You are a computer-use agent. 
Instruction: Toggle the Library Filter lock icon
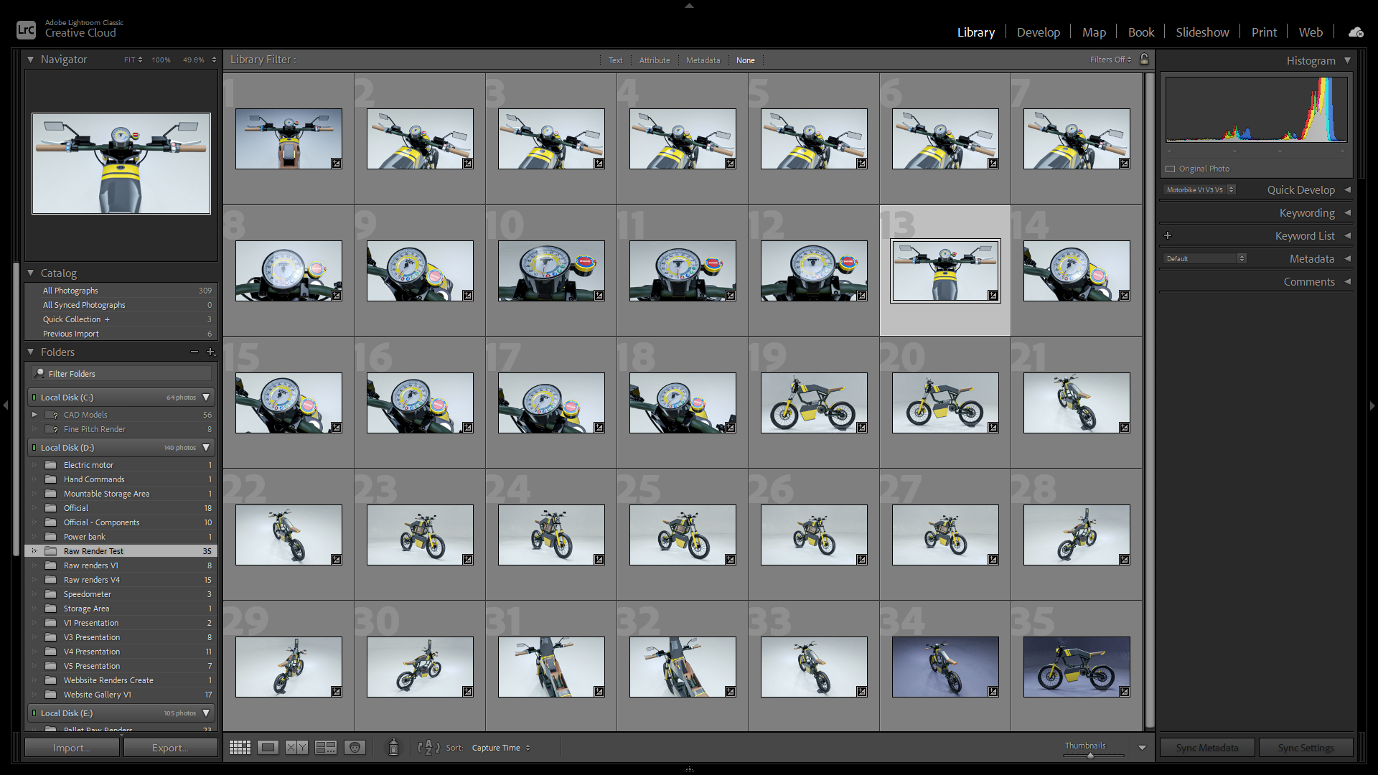coord(1145,60)
